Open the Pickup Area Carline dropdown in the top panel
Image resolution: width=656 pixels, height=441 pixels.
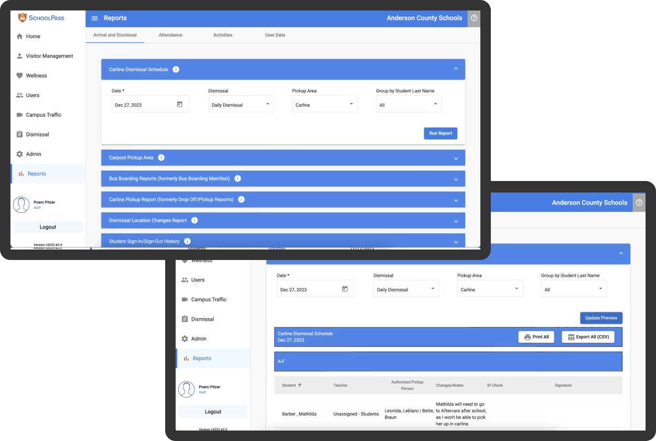click(x=325, y=105)
